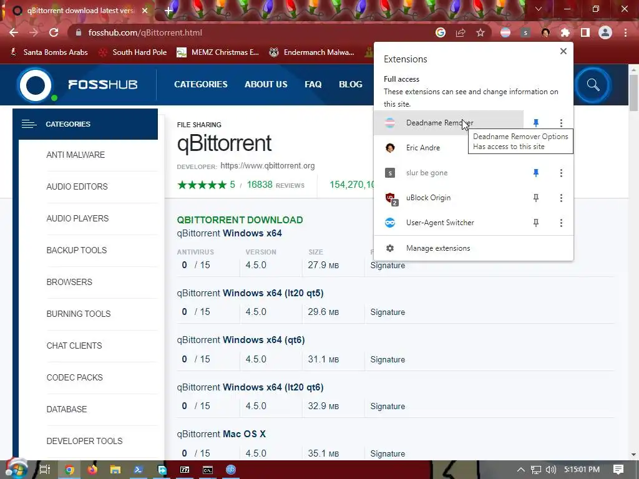Open AUDIO EDITORS category
This screenshot has height=479, width=639.
[x=77, y=186]
